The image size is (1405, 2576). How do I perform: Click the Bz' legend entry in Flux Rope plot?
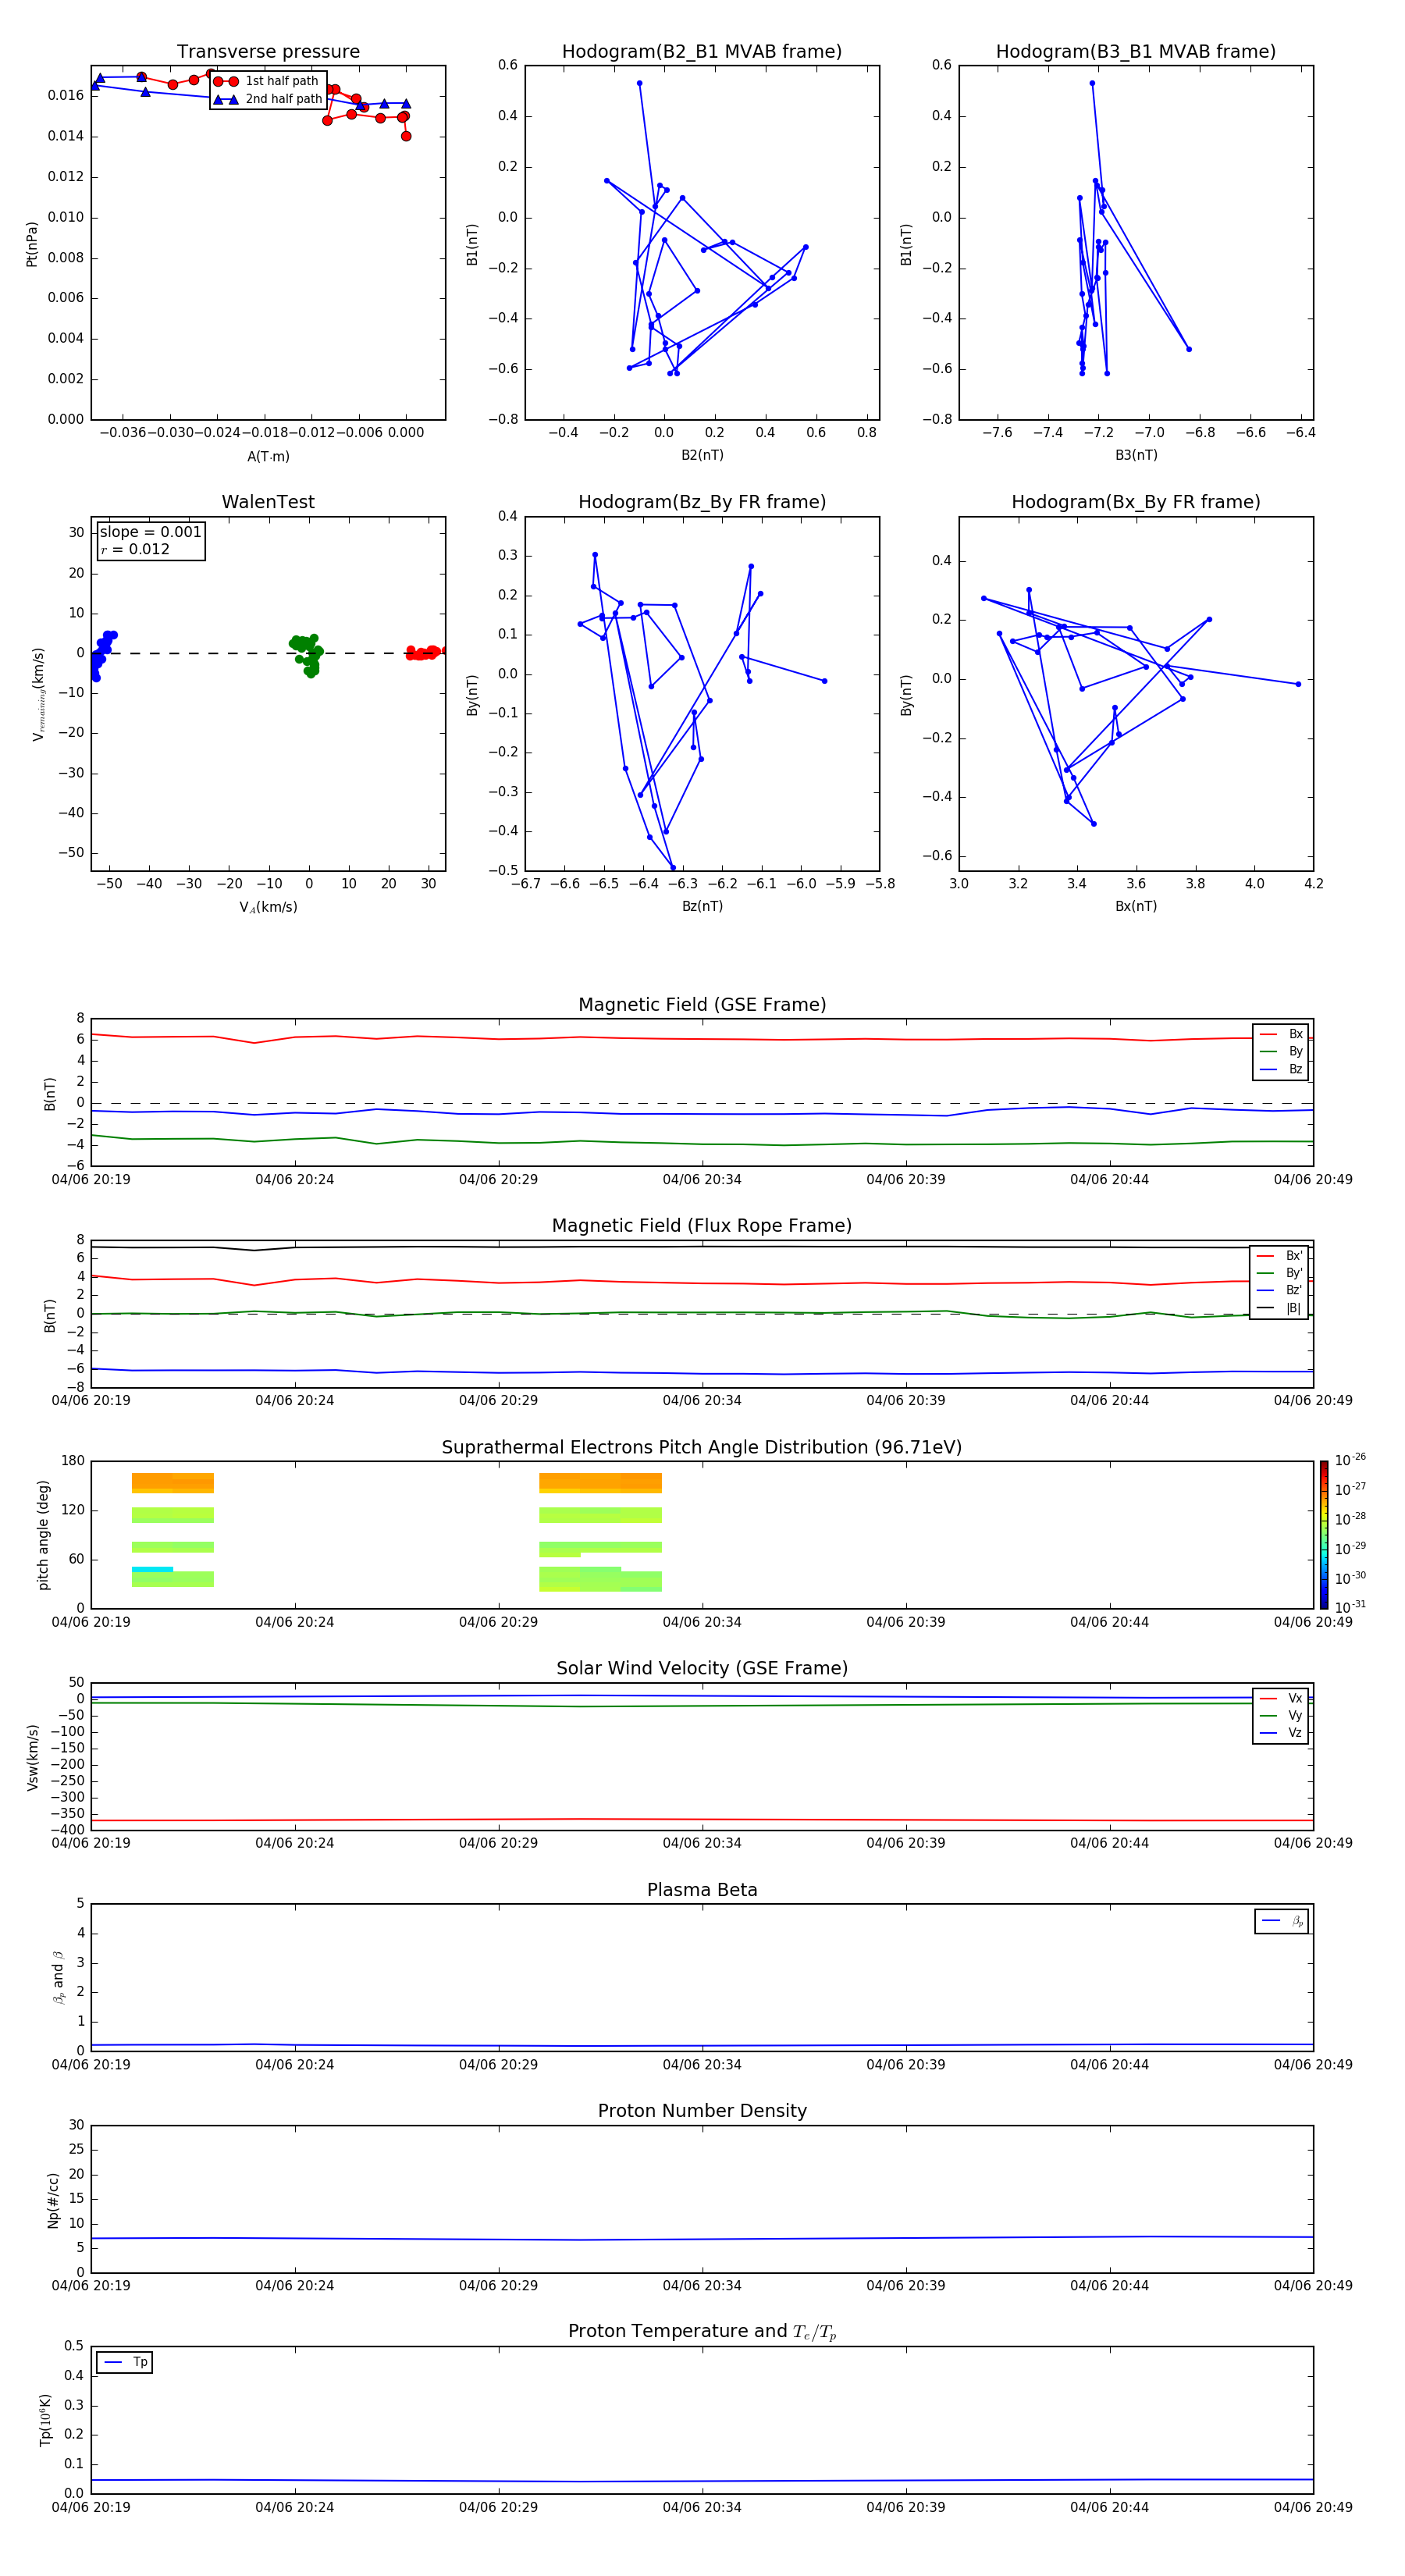click(1280, 1290)
